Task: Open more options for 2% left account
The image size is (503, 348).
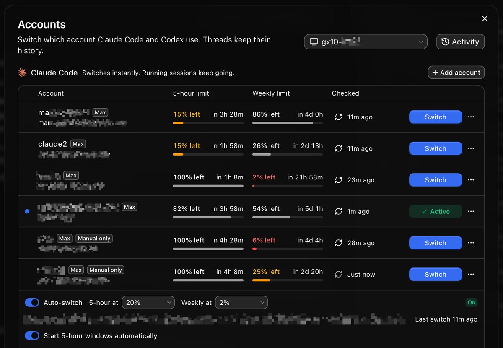Action: pos(471,180)
